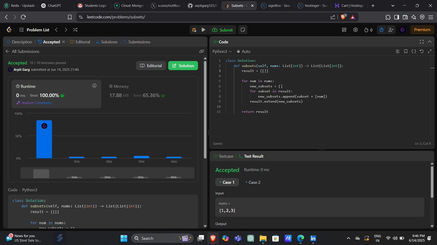Screen dimensions: 437x245
Task: Open the Python3 language dropdown
Action: (x=222, y=52)
